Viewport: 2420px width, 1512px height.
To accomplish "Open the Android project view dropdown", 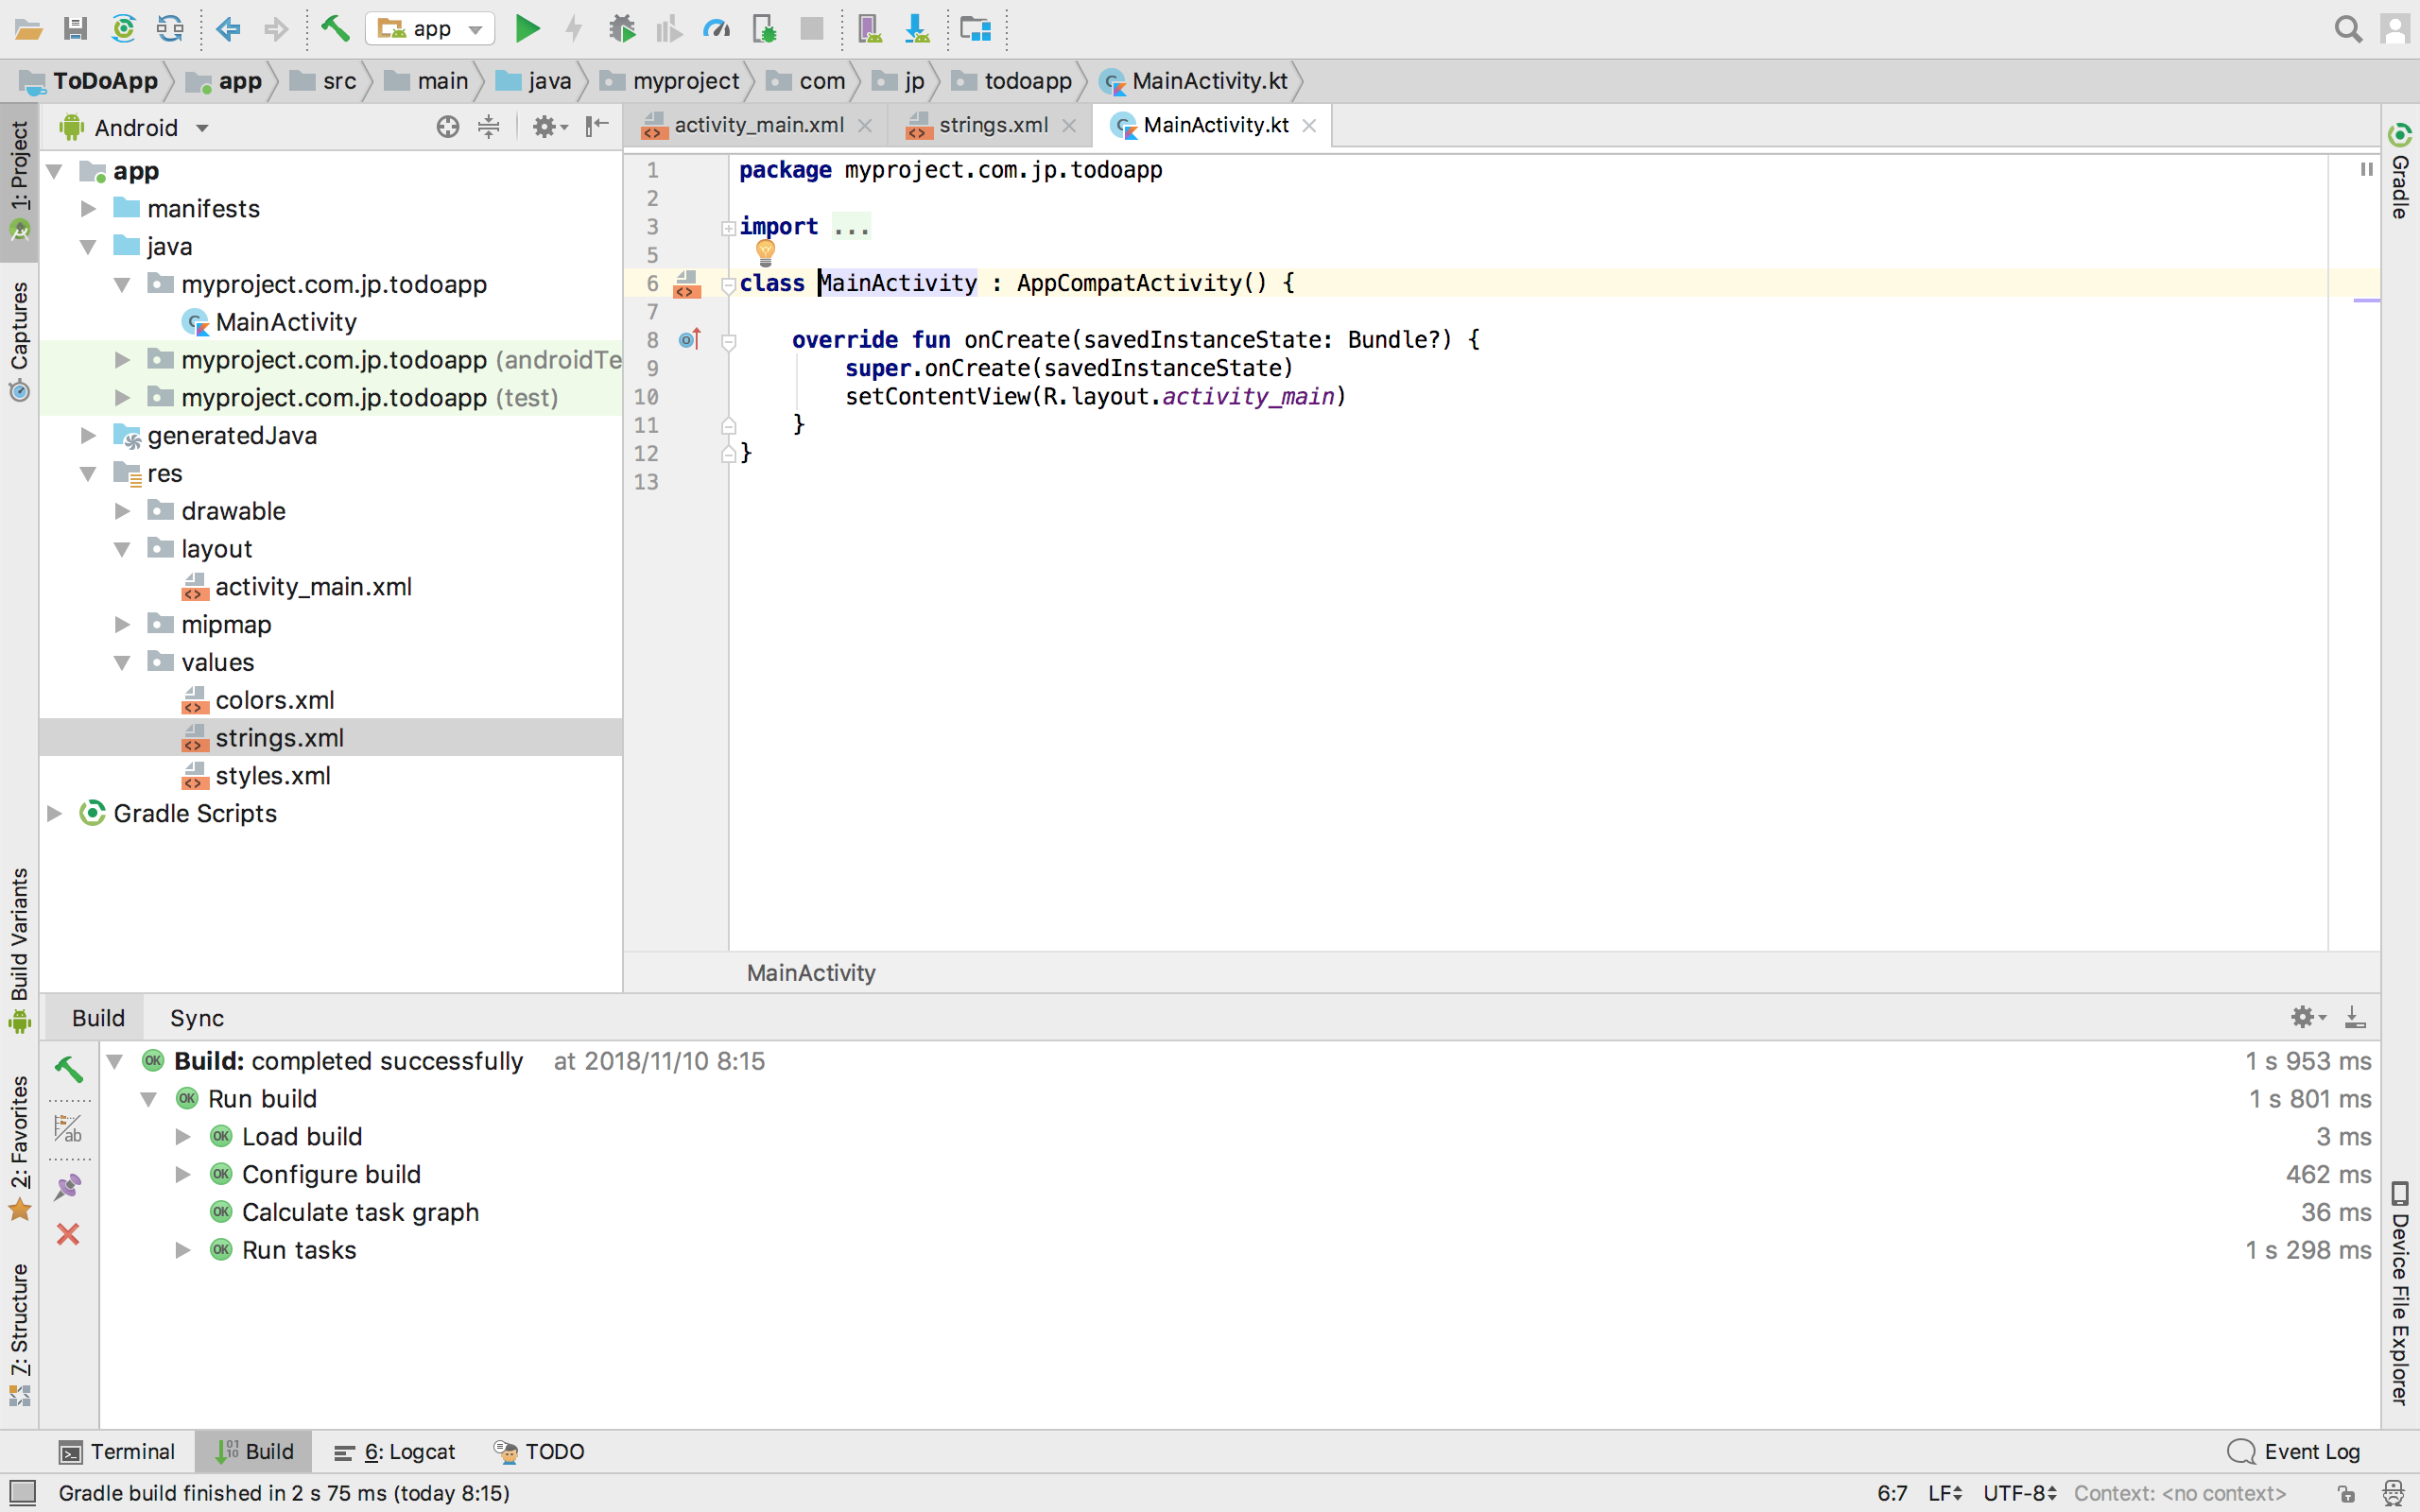I will coord(135,127).
